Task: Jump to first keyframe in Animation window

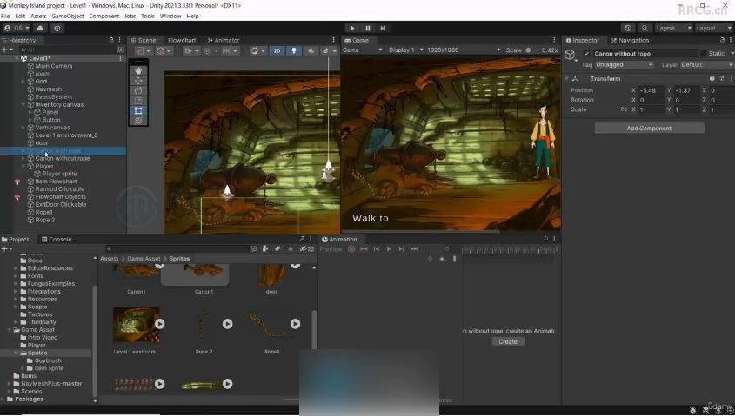Action: click(x=364, y=249)
